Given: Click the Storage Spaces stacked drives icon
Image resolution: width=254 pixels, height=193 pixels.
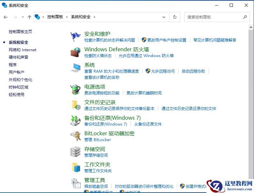Looking at the screenshot, I should (x=76, y=152).
